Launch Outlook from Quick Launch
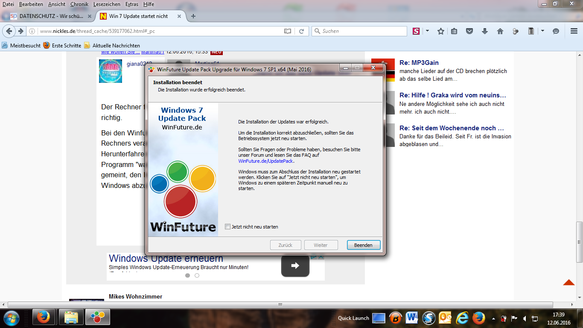Screen dimensions: 583x328 point(446,318)
